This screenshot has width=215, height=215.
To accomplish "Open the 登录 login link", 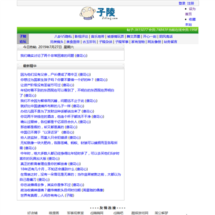I will pyautogui.click(x=182, y=3).
